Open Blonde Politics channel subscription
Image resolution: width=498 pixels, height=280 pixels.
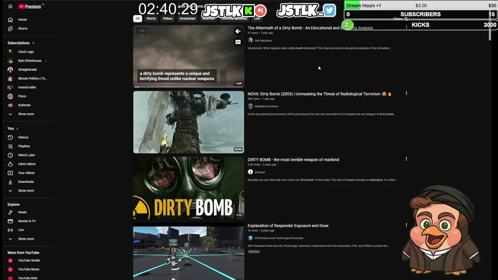(32, 79)
